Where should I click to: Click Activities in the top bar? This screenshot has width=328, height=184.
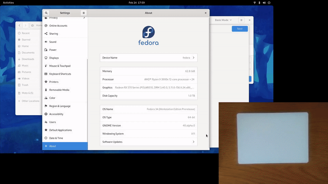[8, 3]
